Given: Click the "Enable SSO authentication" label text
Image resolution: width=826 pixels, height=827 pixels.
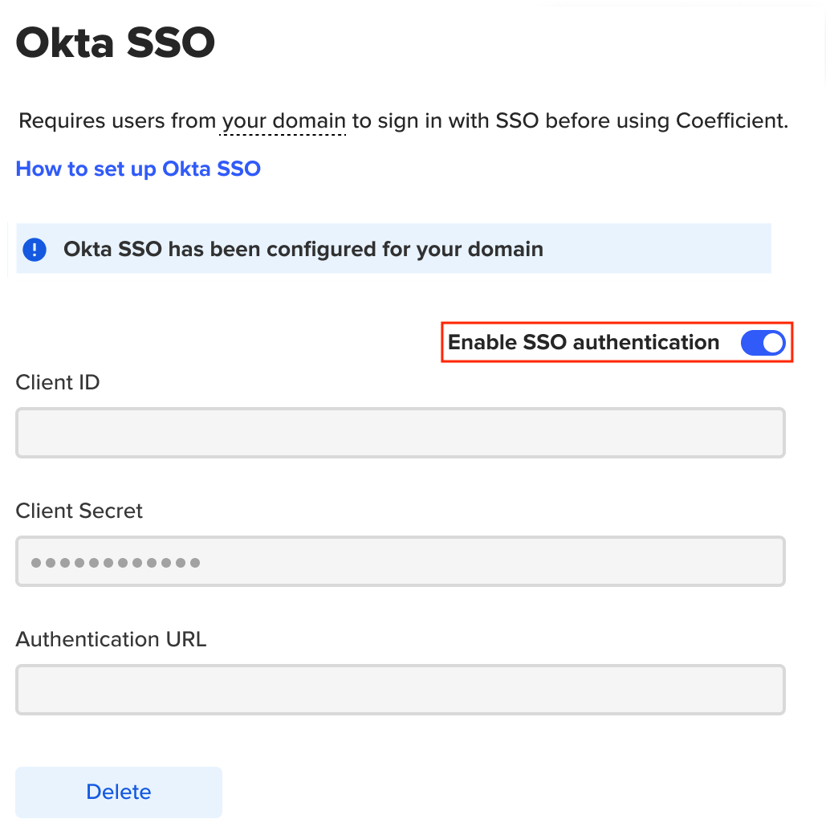Looking at the screenshot, I should 584,342.
